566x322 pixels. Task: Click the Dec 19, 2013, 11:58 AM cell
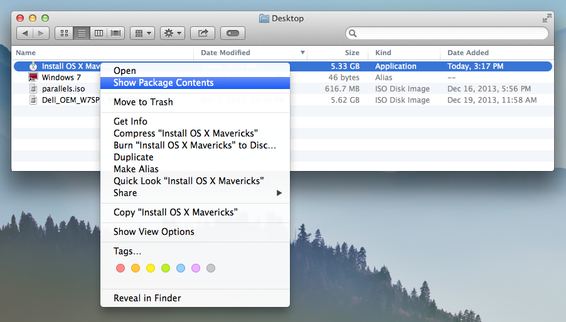point(492,100)
